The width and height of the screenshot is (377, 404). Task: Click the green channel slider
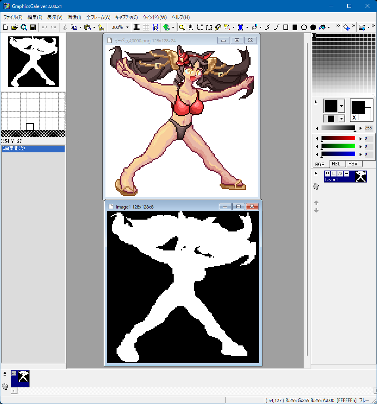click(x=338, y=146)
